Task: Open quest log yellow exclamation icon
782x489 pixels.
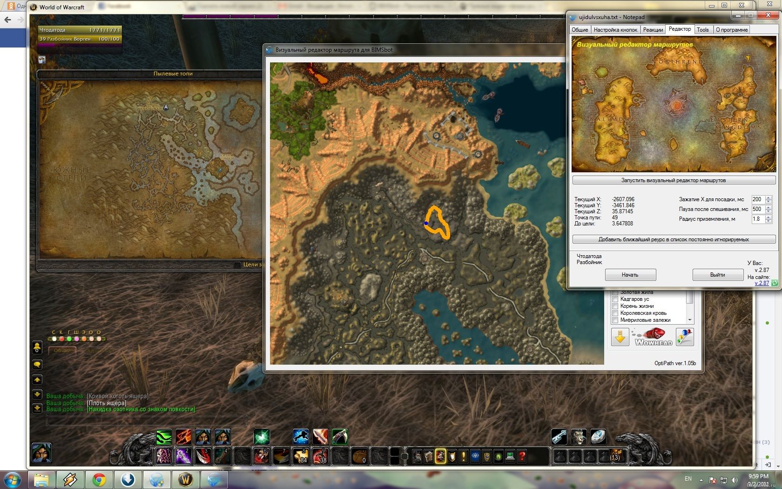Action: 464,456
